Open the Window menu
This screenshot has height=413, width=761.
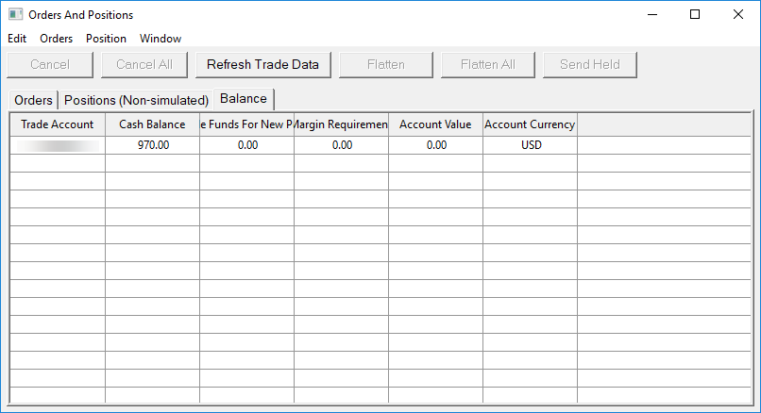161,39
